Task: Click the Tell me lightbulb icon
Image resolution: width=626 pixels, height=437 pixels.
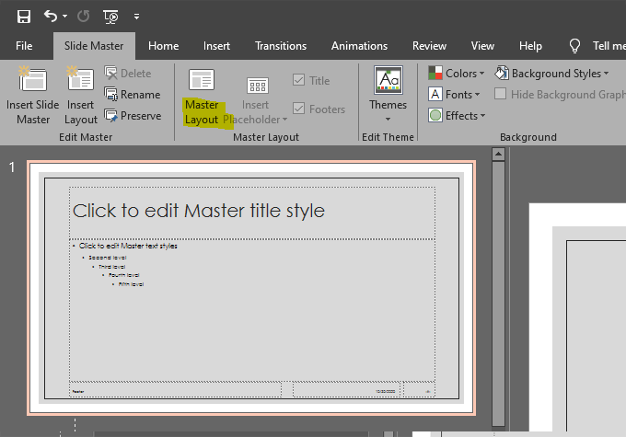Action: coord(575,46)
